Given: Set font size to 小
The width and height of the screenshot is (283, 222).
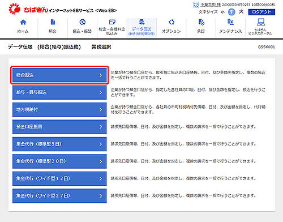Looking at the screenshot, I should click(x=223, y=12).
